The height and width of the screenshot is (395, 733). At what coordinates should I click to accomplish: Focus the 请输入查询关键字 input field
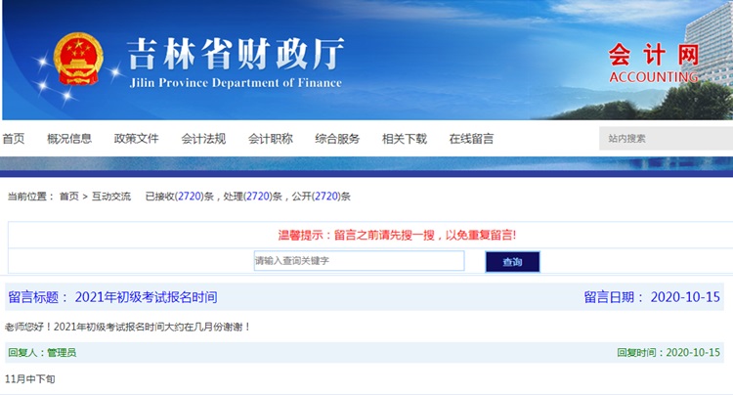pos(358,261)
